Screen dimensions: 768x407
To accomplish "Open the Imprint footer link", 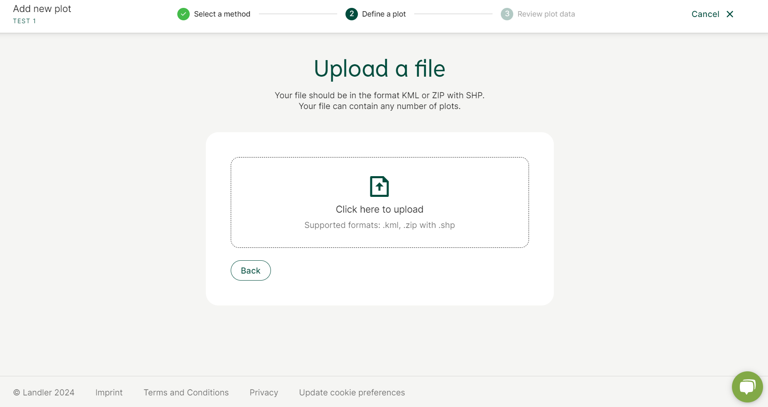I will pyautogui.click(x=109, y=392).
